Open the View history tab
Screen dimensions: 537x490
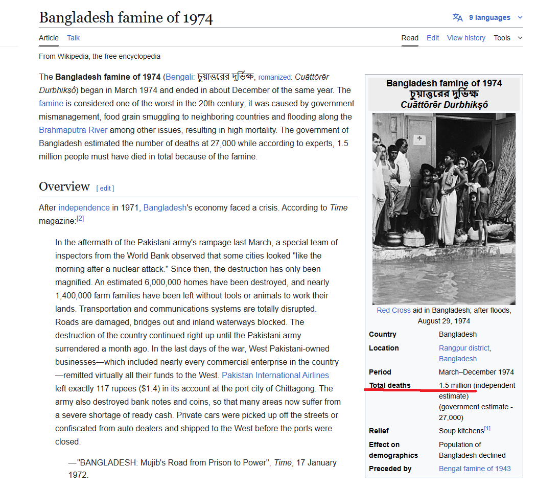click(x=466, y=38)
